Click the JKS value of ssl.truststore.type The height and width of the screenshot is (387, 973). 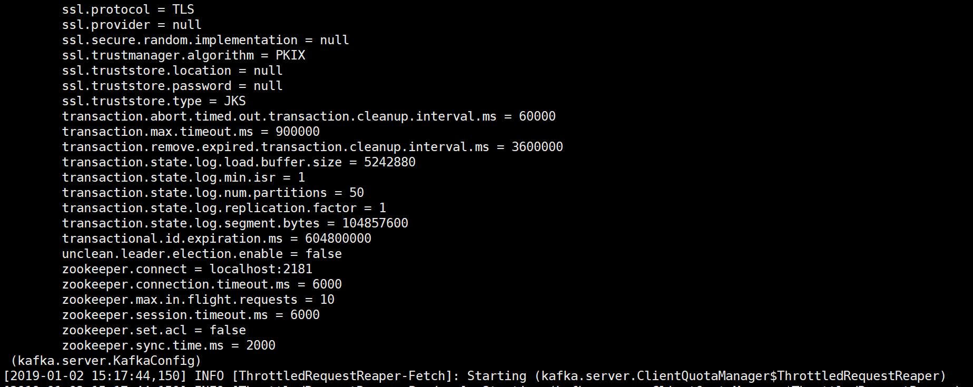(x=235, y=101)
